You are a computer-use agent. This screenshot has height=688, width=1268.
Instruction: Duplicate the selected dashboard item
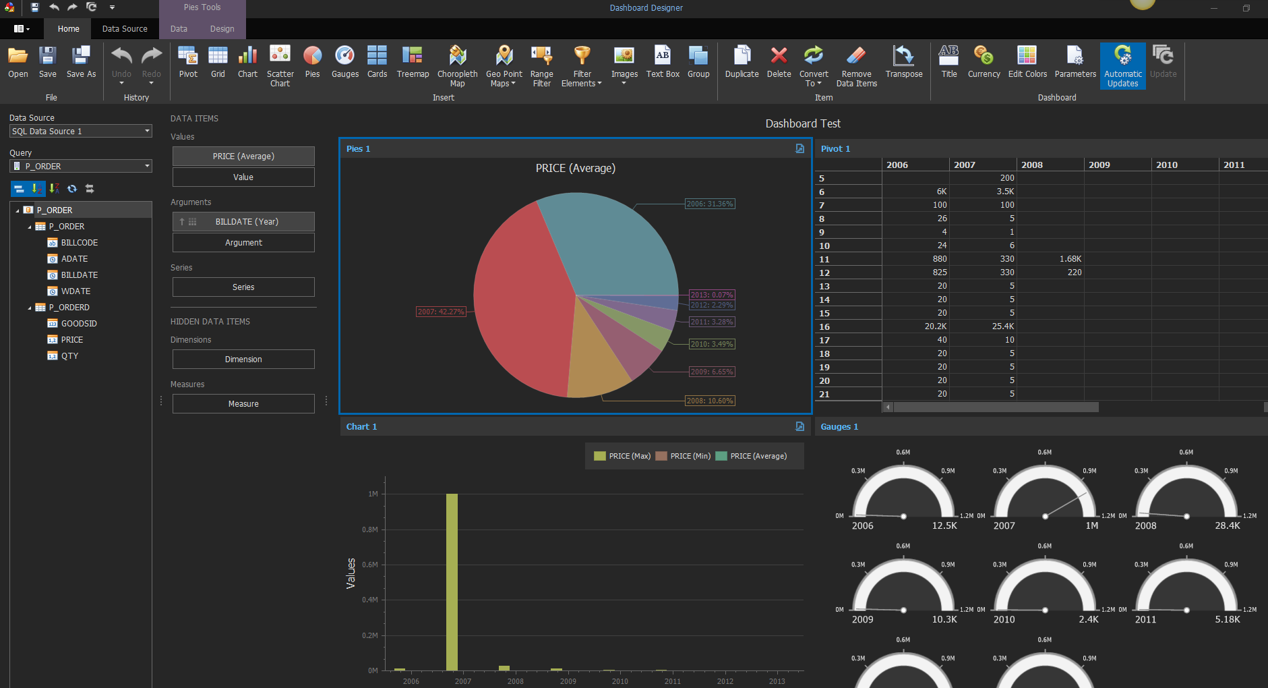[x=742, y=62]
